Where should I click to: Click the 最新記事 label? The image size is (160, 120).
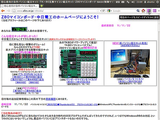(x=6, y=104)
